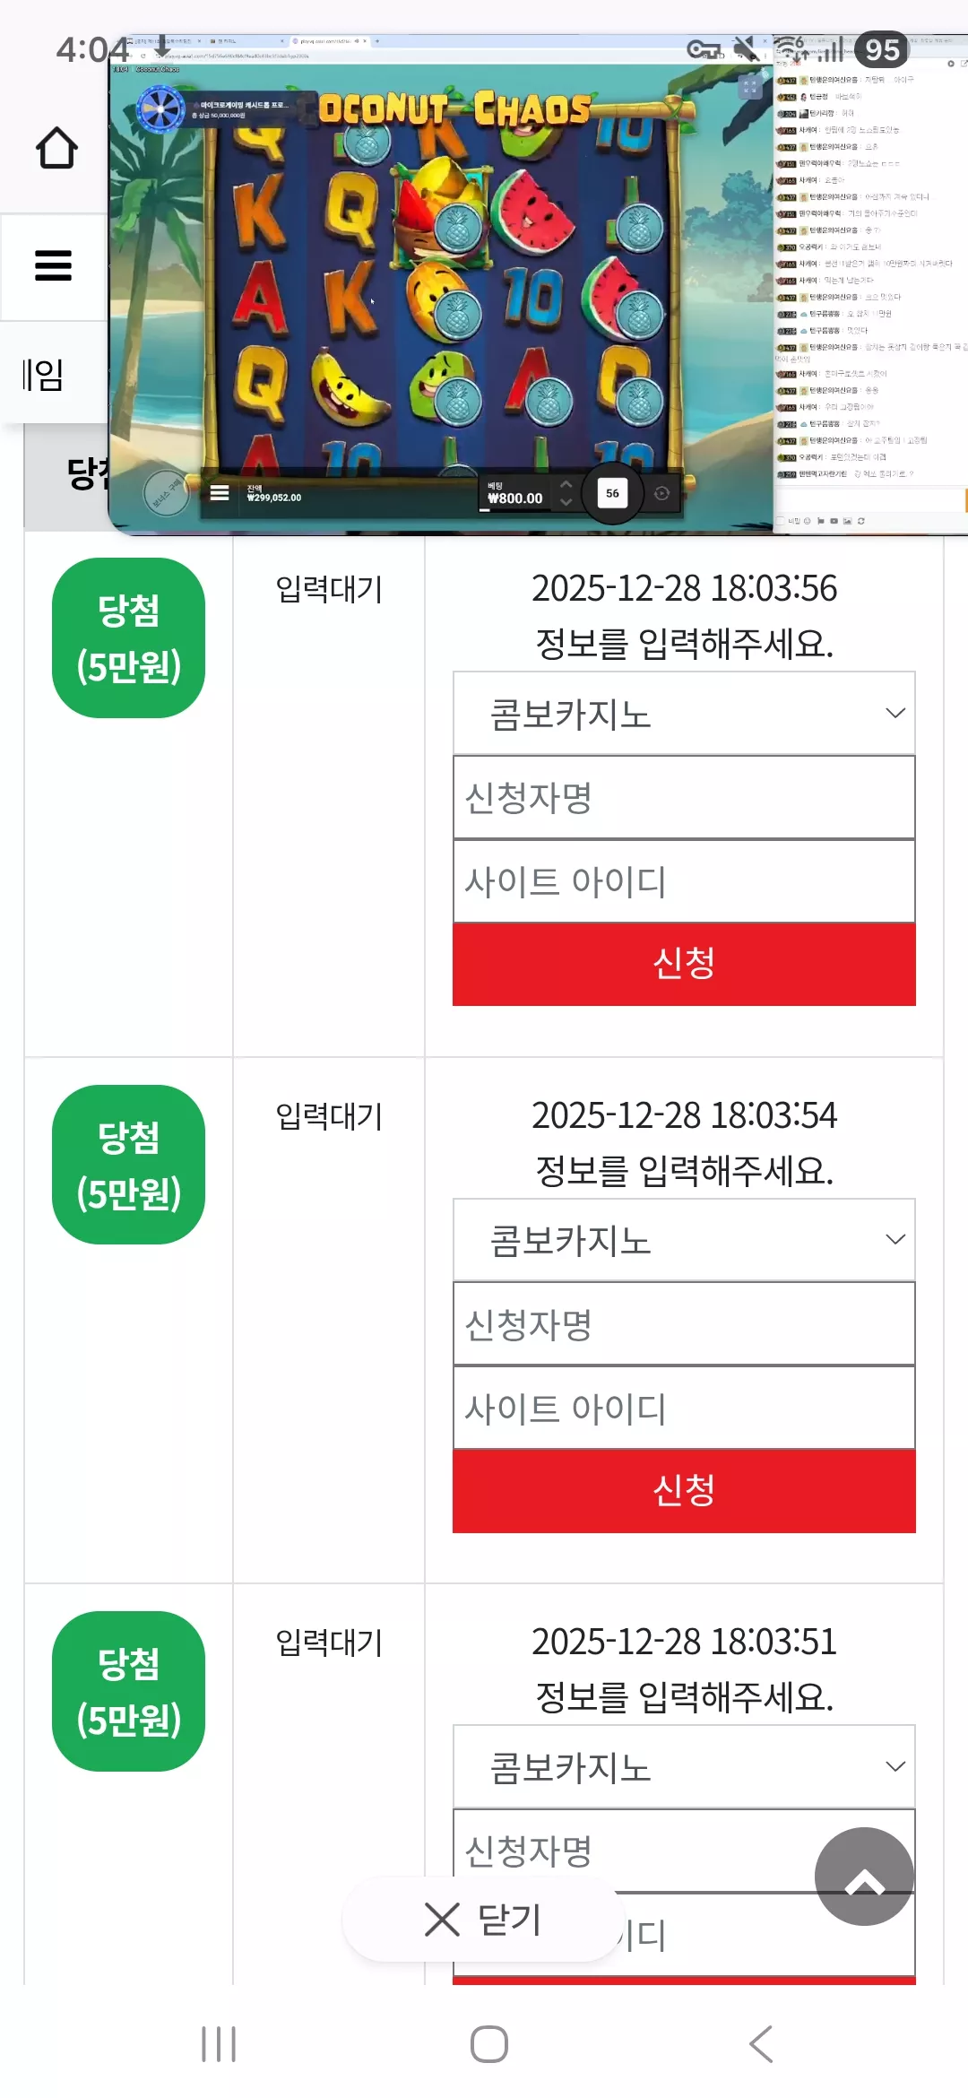Image resolution: width=968 pixels, height=2098 pixels.
Task: Tap the scroll-to-top arrow button
Action: 864,1876
